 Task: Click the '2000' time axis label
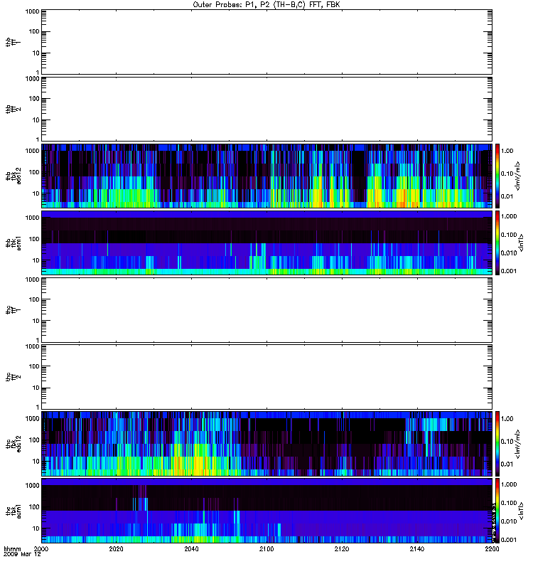41,548
